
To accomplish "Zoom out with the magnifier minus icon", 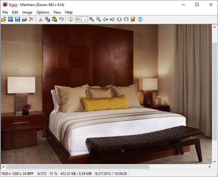I will click(98, 19).
